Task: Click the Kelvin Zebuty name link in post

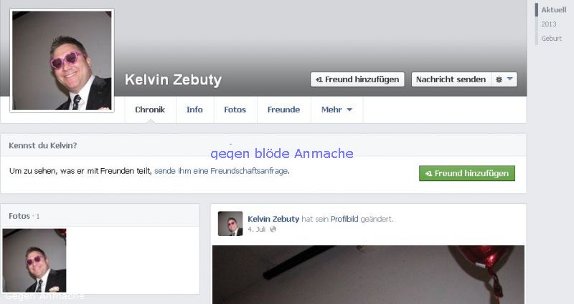Action: [273, 219]
